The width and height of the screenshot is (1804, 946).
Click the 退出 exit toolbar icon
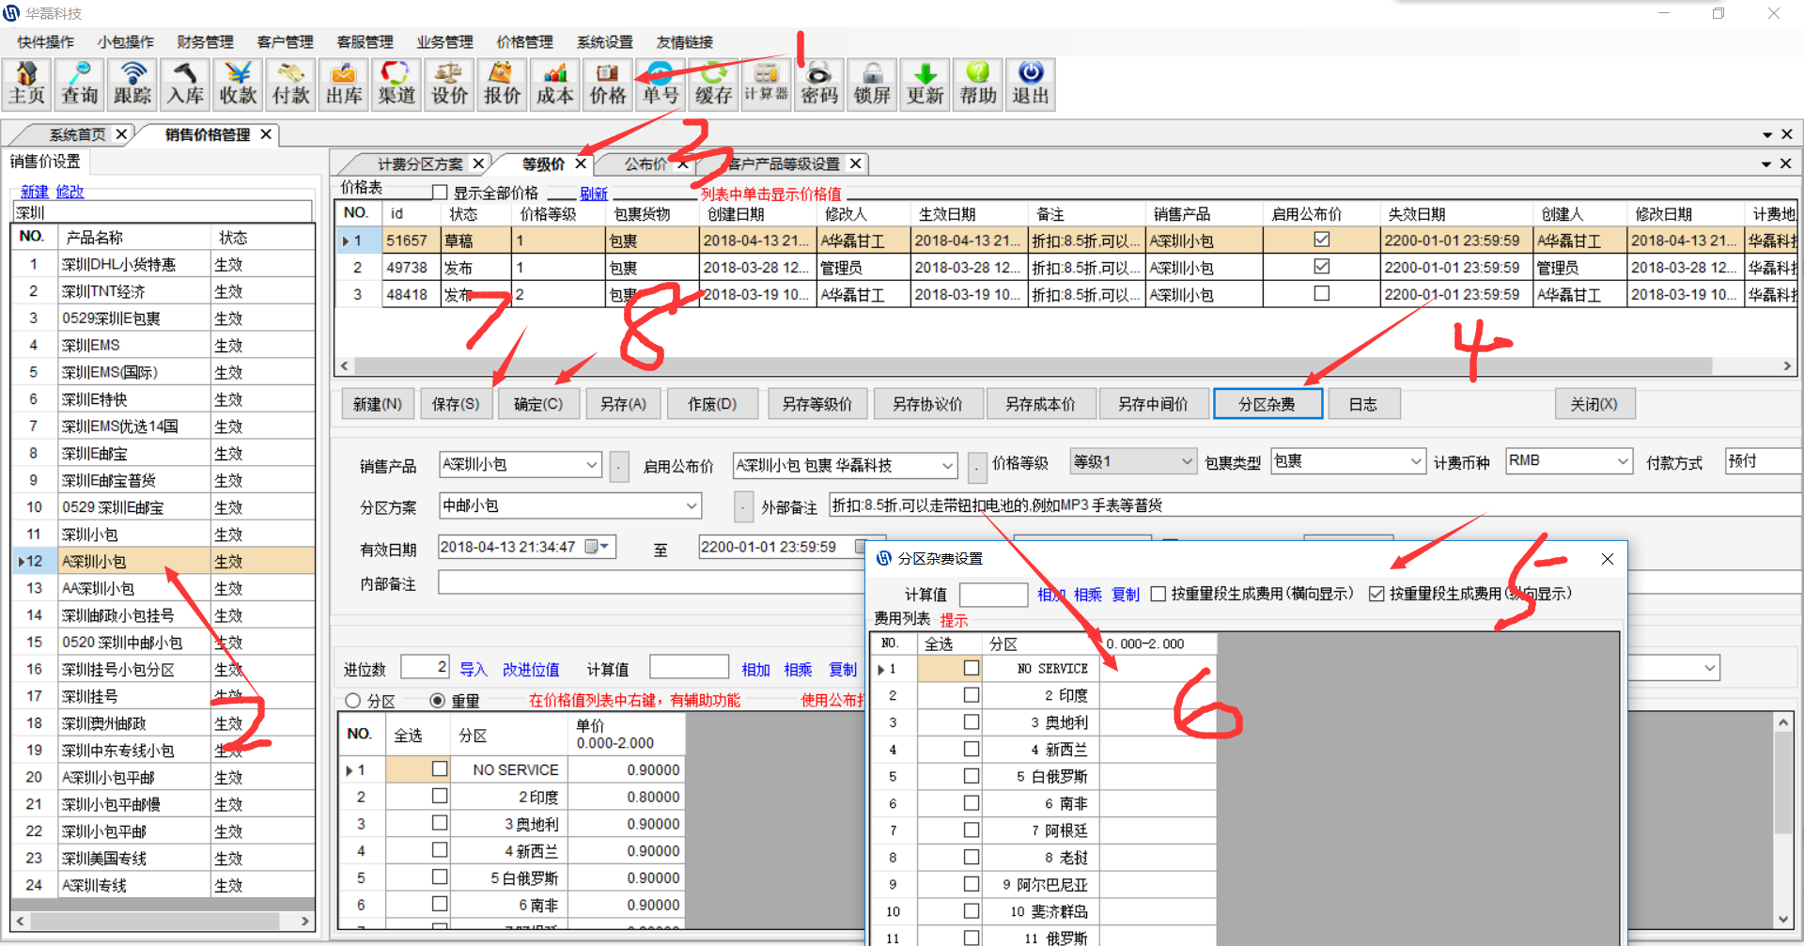point(1030,85)
